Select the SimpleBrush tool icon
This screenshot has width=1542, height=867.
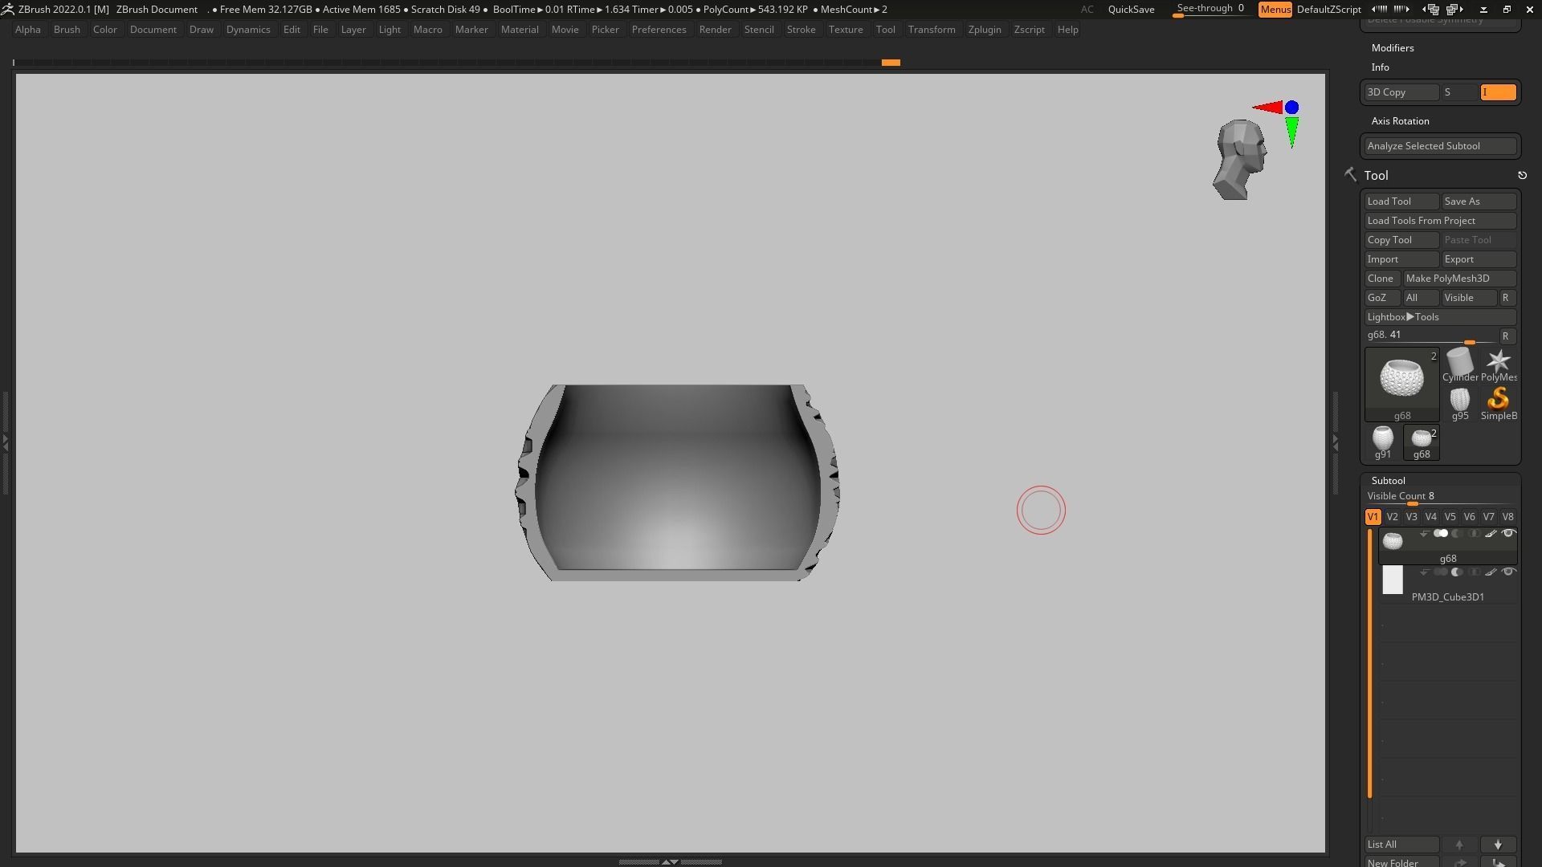(1498, 401)
